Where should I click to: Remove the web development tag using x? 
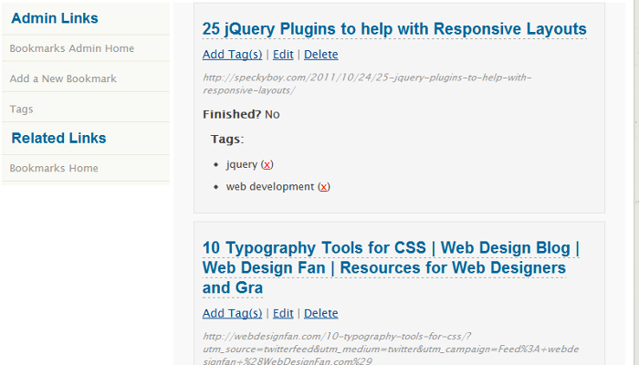pyautogui.click(x=324, y=186)
